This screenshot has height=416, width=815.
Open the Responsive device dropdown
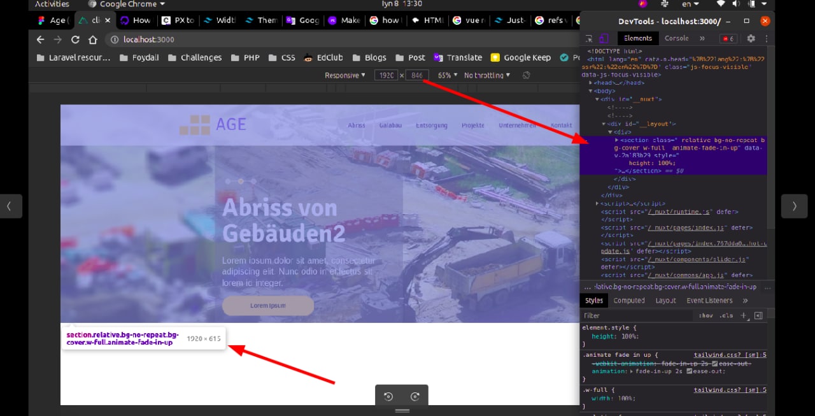[345, 75]
